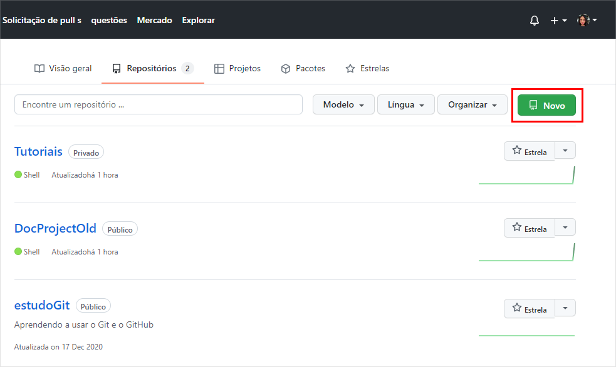Open the Mercado menu item

[154, 20]
